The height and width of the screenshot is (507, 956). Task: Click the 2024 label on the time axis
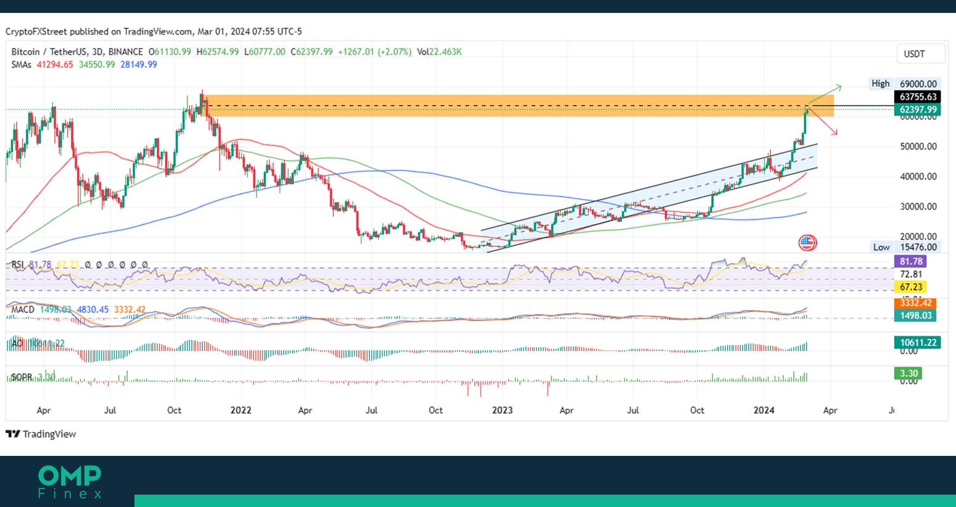point(764,410)
